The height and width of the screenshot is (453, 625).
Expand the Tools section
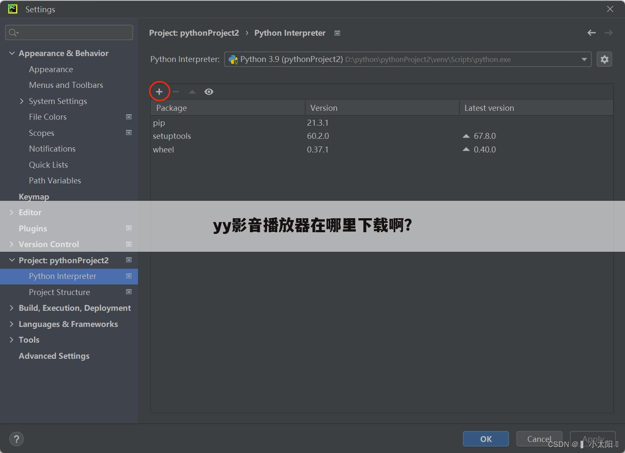tap(11, 340)
